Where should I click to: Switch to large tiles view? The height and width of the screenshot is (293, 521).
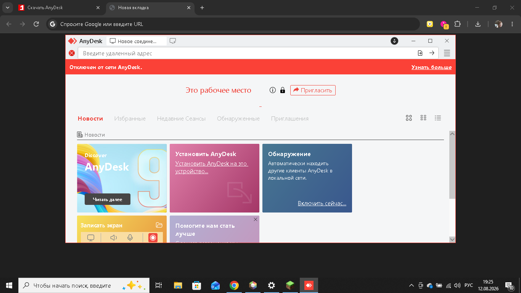409,118
